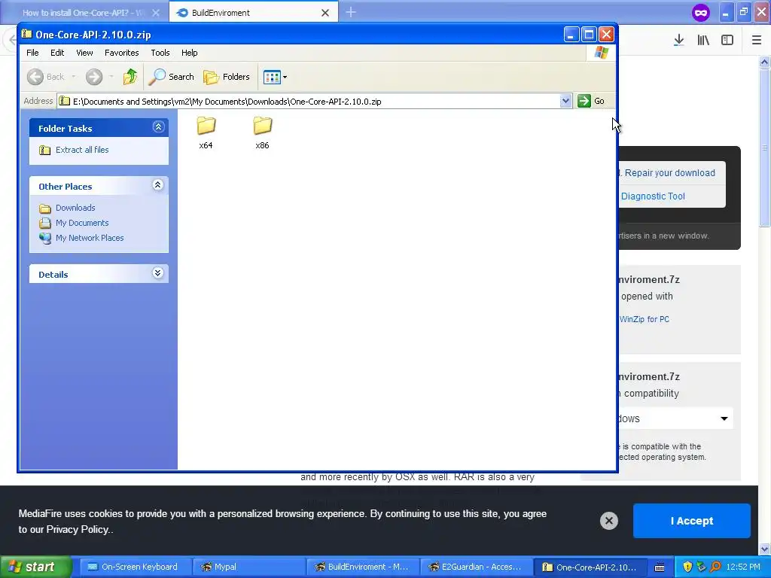Expand the Address bar dropdown
The height and width of the screenshot is (578, 771).
point(565,101)
